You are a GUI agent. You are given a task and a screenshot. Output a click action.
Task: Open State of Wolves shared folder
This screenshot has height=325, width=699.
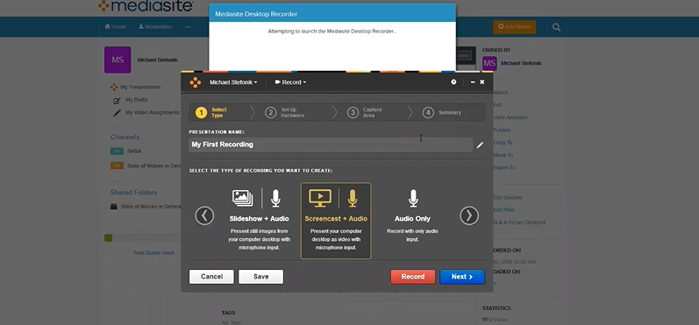pos(151,207)
